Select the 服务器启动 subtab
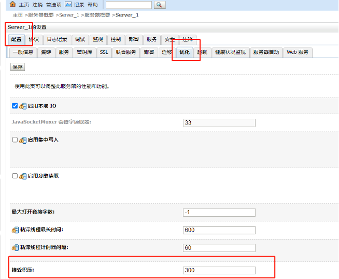This screenshot has height=279, width=339. tap(266, 52)
